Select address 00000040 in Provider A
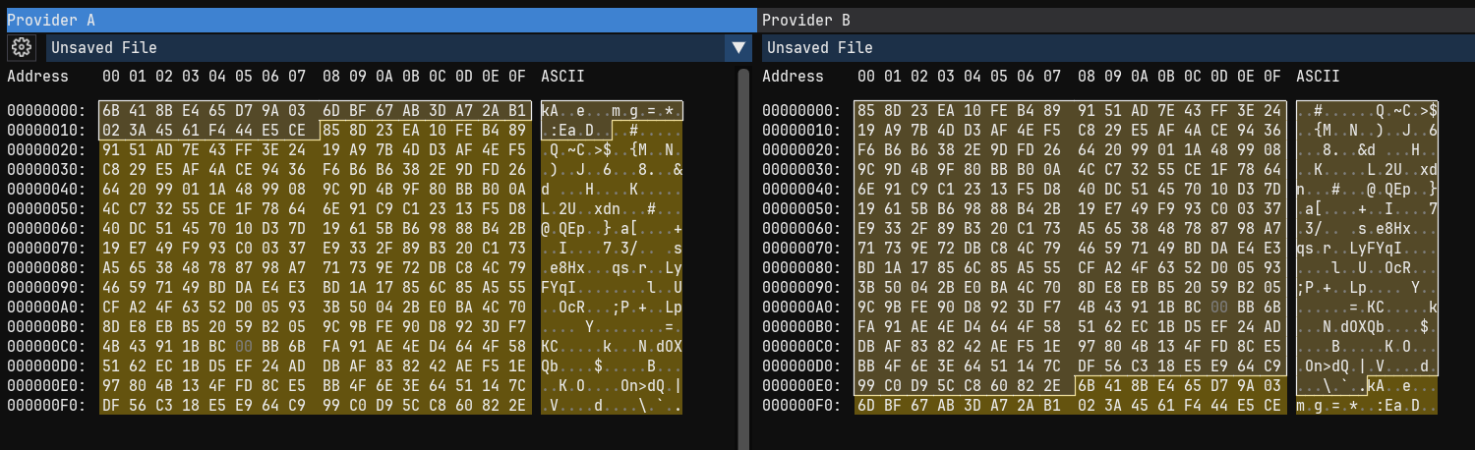 pyautogui.click(x=46, y=189)
